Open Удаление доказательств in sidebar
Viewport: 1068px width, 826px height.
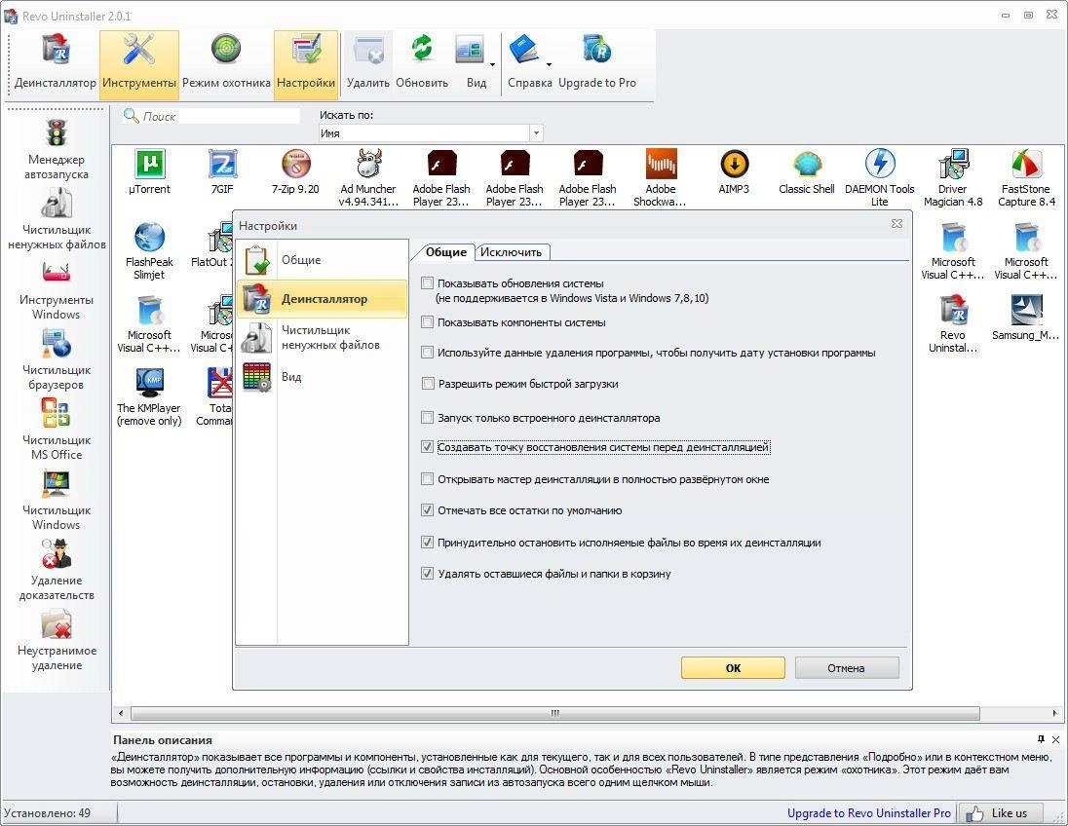(57, 571)
